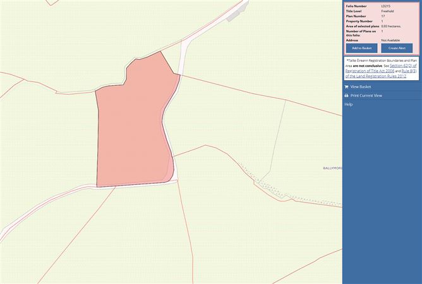
Task: Select the Print Current View menu item
Action: pyautogui.click(x=366, y=96)
